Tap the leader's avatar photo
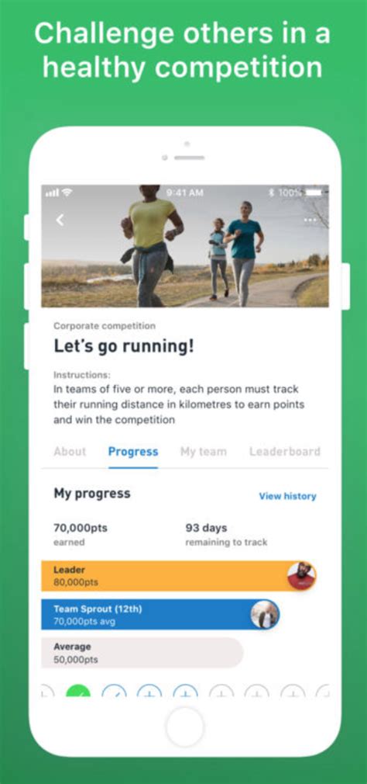The height and width of the screenshot is (784, 367). click(302, 576)
